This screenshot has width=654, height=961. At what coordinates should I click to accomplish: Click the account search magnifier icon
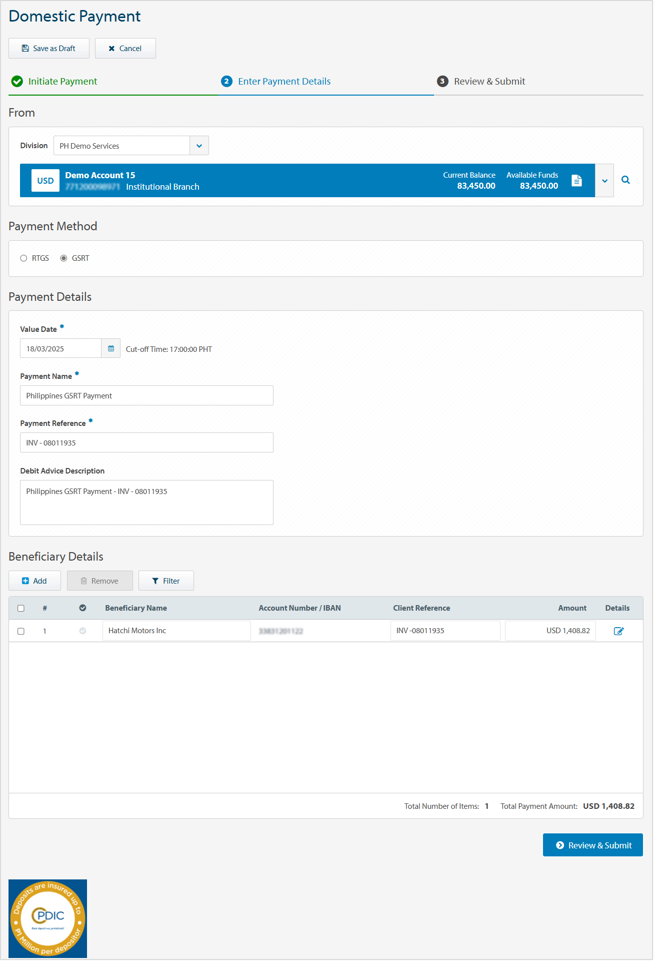625,180
